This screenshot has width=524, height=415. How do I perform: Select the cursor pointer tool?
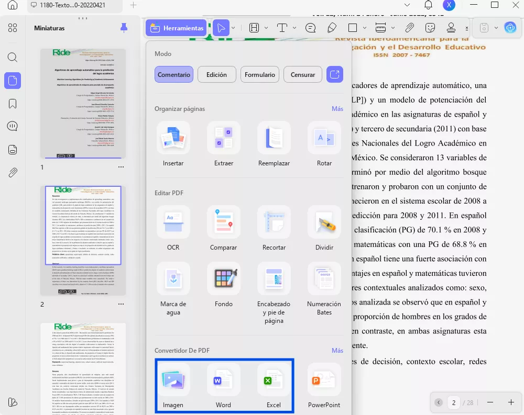tap(221, 28)
